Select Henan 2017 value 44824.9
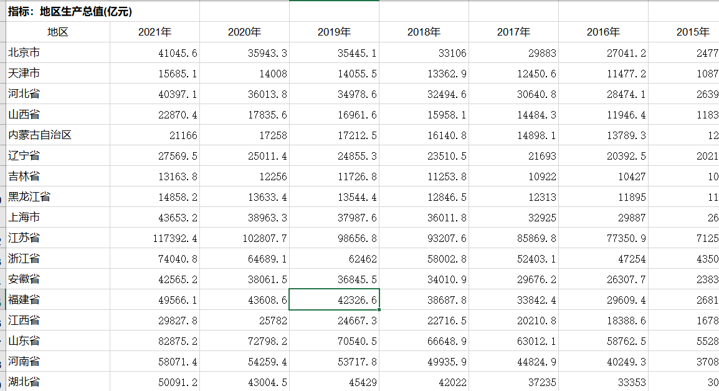This screenshot has height=391, width=719. [x=513, y=362]
